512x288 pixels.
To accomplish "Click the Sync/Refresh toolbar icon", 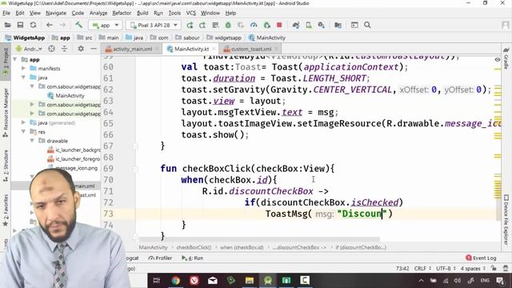I will pos(33,25).
